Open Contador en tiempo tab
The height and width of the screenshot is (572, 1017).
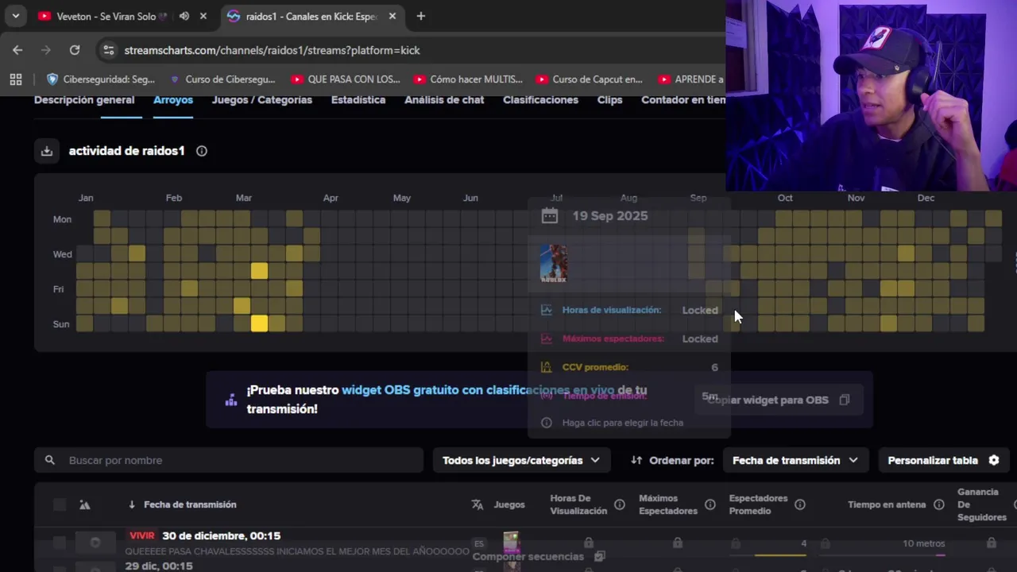click(683, 100)
